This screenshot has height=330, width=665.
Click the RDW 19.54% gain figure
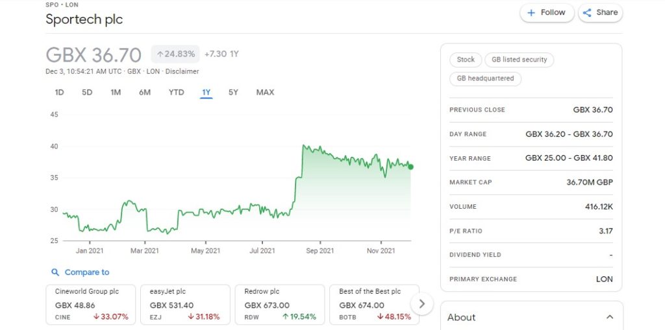(x=299, y=317)
